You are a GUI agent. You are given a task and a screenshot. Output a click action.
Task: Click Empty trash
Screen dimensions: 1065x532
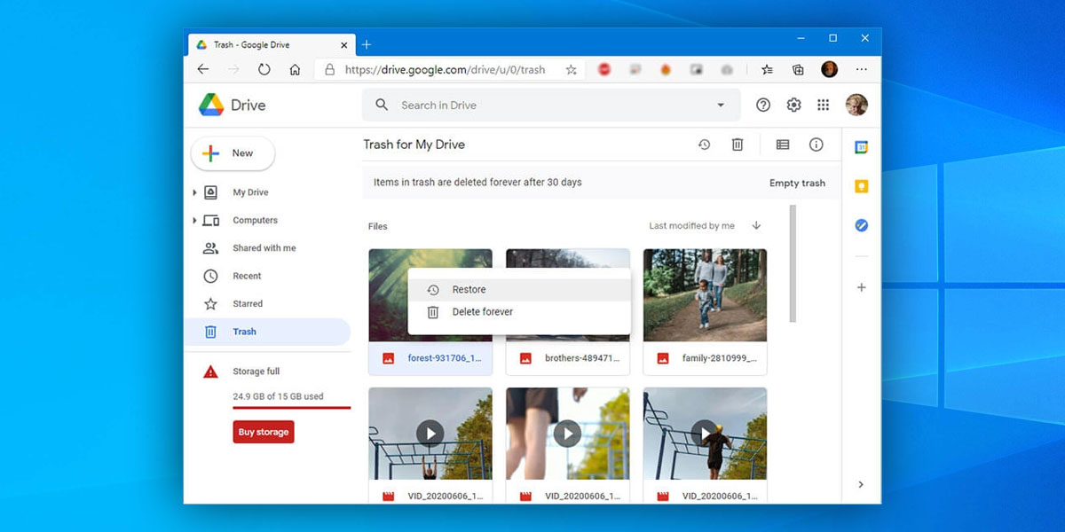(797, 183)
